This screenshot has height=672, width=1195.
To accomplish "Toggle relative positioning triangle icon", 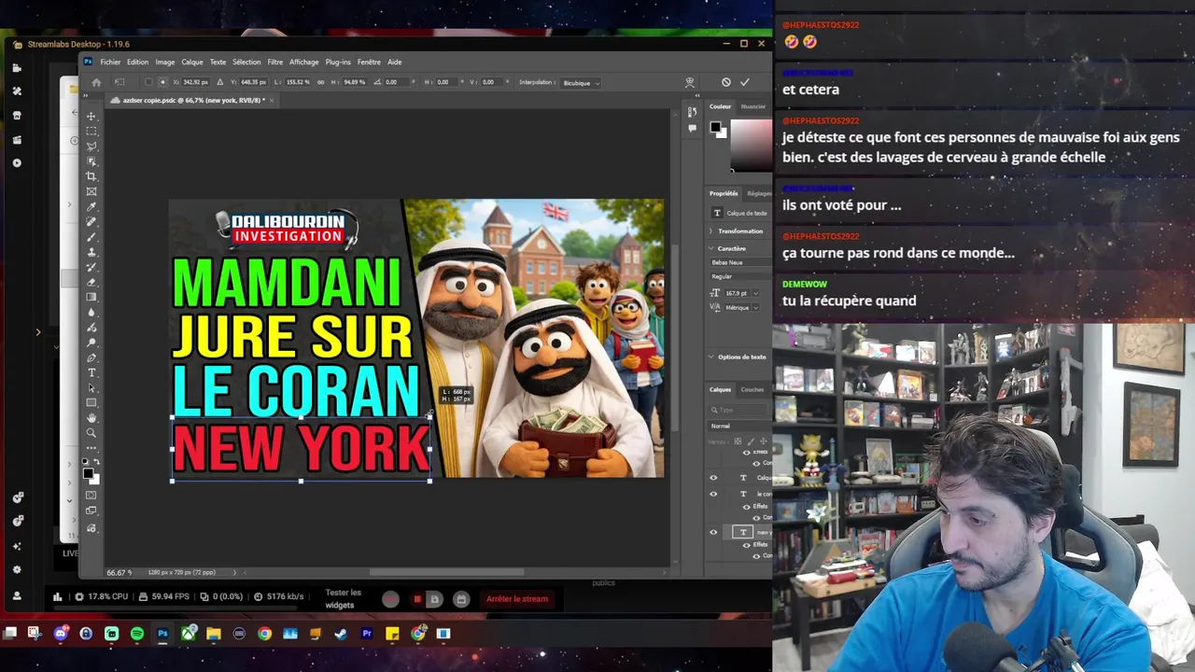I will (x=220, y=82).
